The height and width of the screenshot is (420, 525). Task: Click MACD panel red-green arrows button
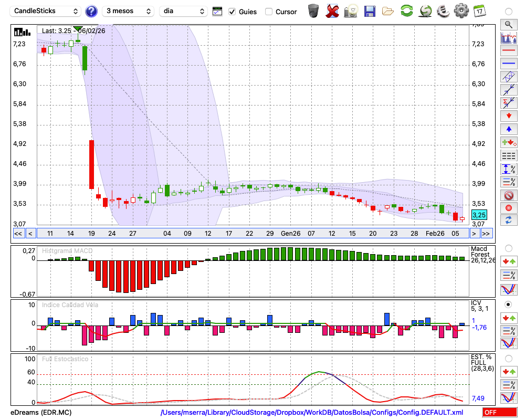pyautogui.click(x=509, y=261)
